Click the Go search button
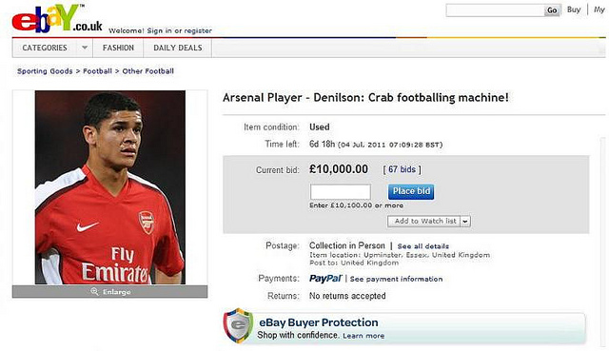 click(552, 10)
